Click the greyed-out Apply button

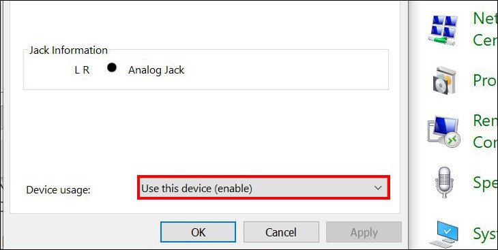point(364,232)
